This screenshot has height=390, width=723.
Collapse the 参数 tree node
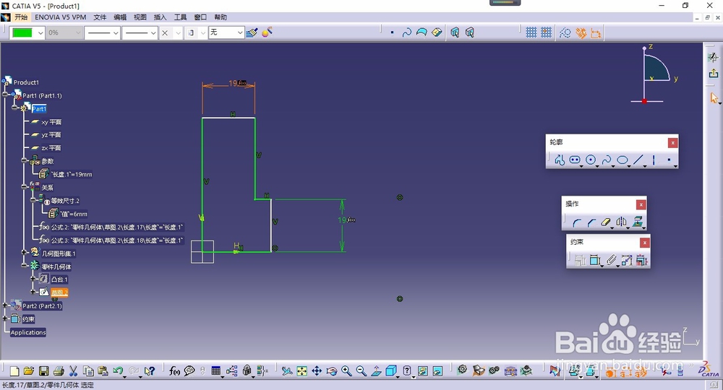(24, 161)
